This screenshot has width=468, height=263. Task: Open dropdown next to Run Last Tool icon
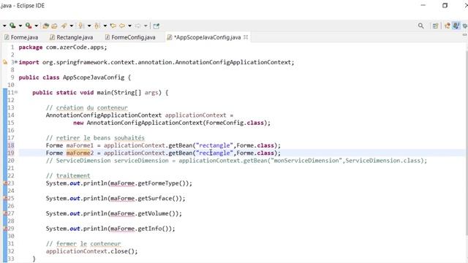(37, 26)
